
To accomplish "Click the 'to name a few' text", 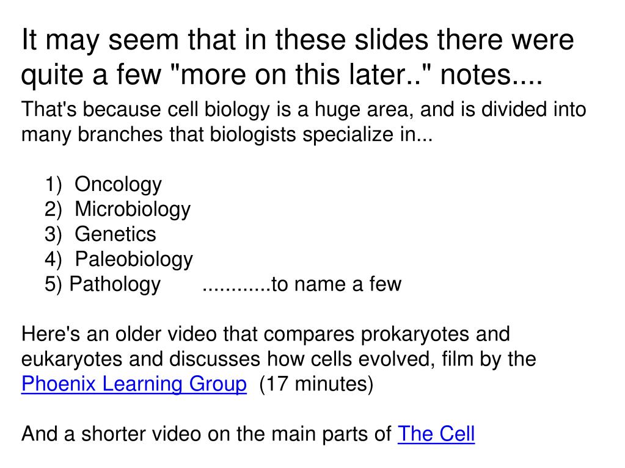I will [336, 284].
